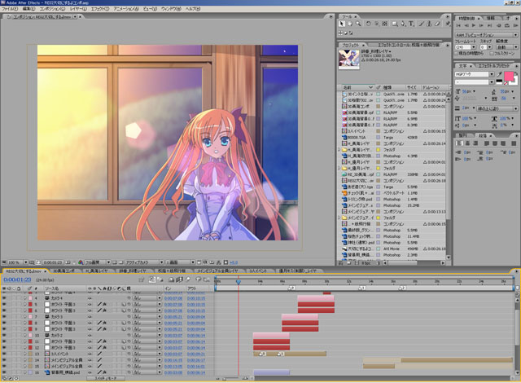Jump to last frame in Time Controls

pos(489,25)
